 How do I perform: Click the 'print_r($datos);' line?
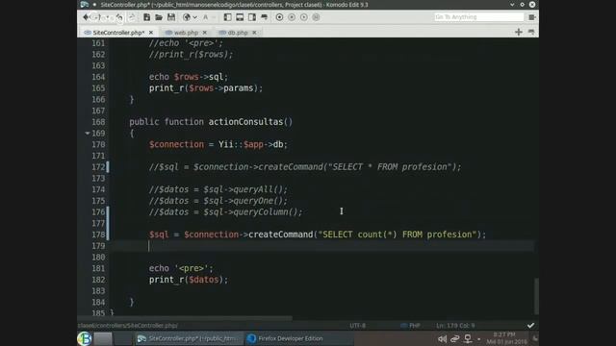point(189,280)
